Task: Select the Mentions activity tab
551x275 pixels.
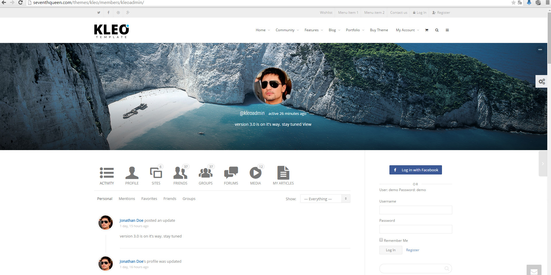Action: tap(127, 199)
